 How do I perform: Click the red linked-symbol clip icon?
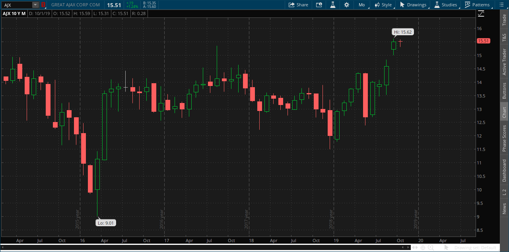click(x=43, y=5)
